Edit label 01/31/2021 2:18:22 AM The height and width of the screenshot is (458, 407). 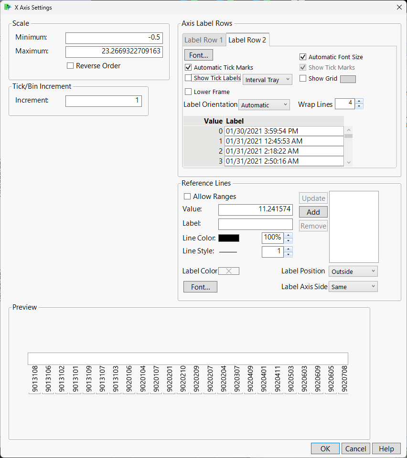point(284,151)
